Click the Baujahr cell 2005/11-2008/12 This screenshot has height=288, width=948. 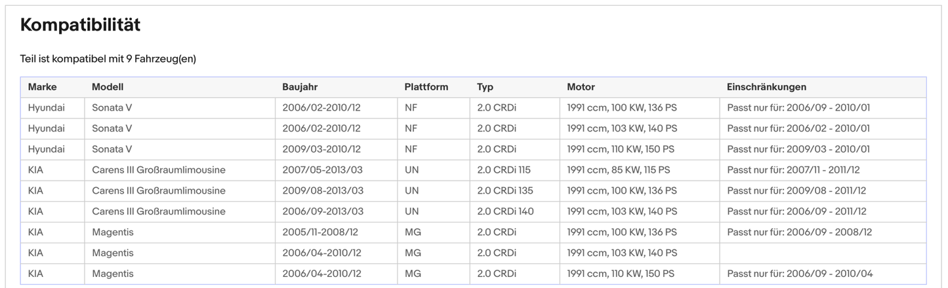coord(320,232)
